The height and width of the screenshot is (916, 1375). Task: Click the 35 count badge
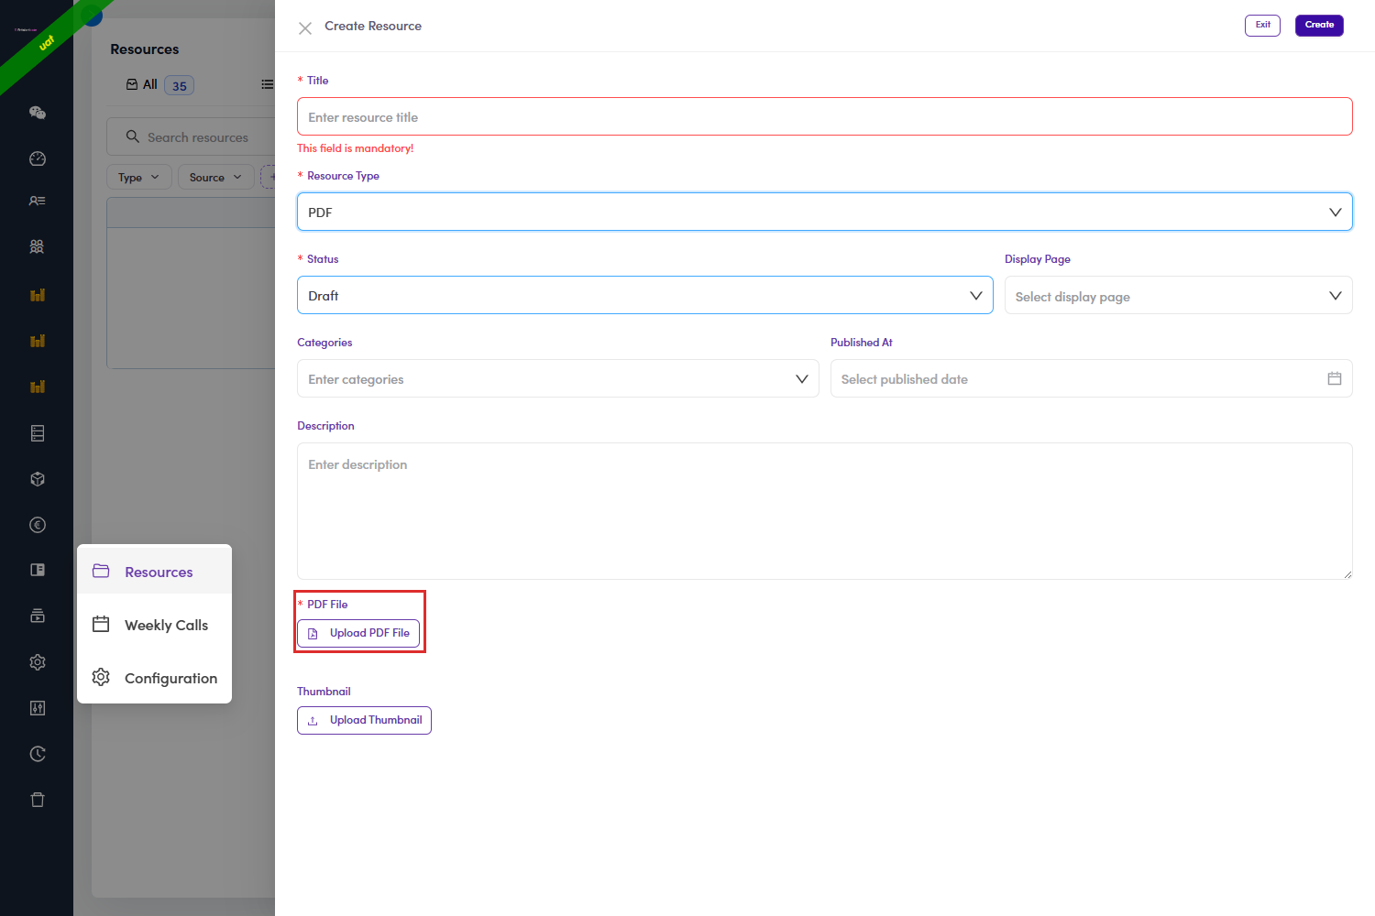(x=180, y=85)
